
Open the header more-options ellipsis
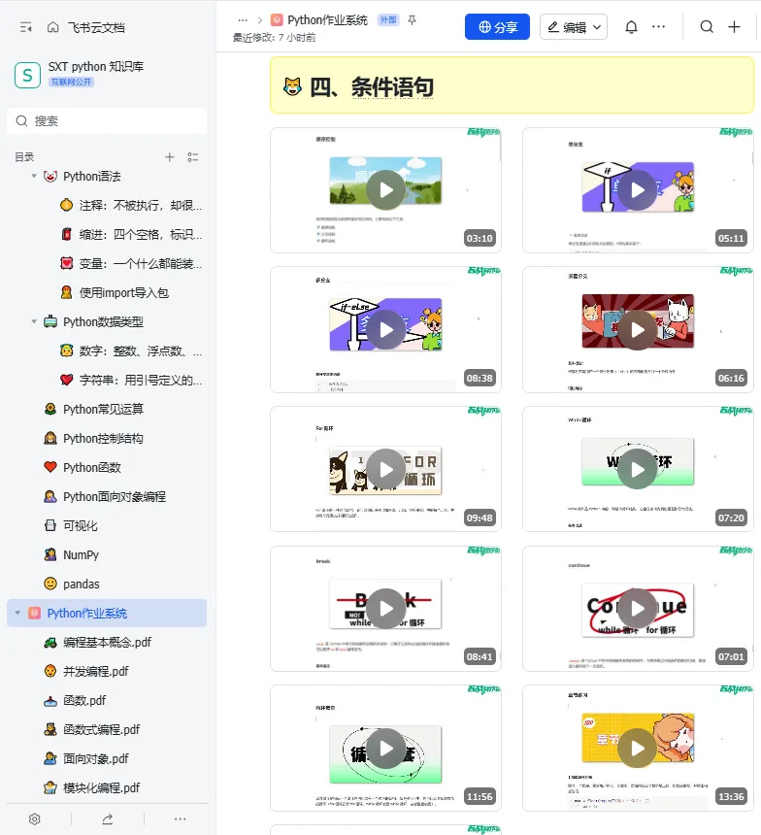pyautogui.click(x=659, y=26)
